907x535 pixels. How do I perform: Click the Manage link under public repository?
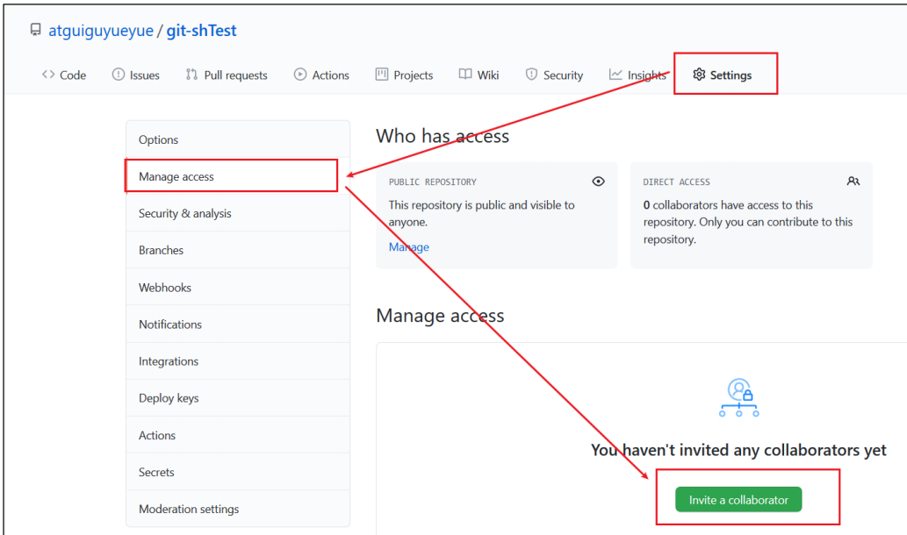click(409, 246)
